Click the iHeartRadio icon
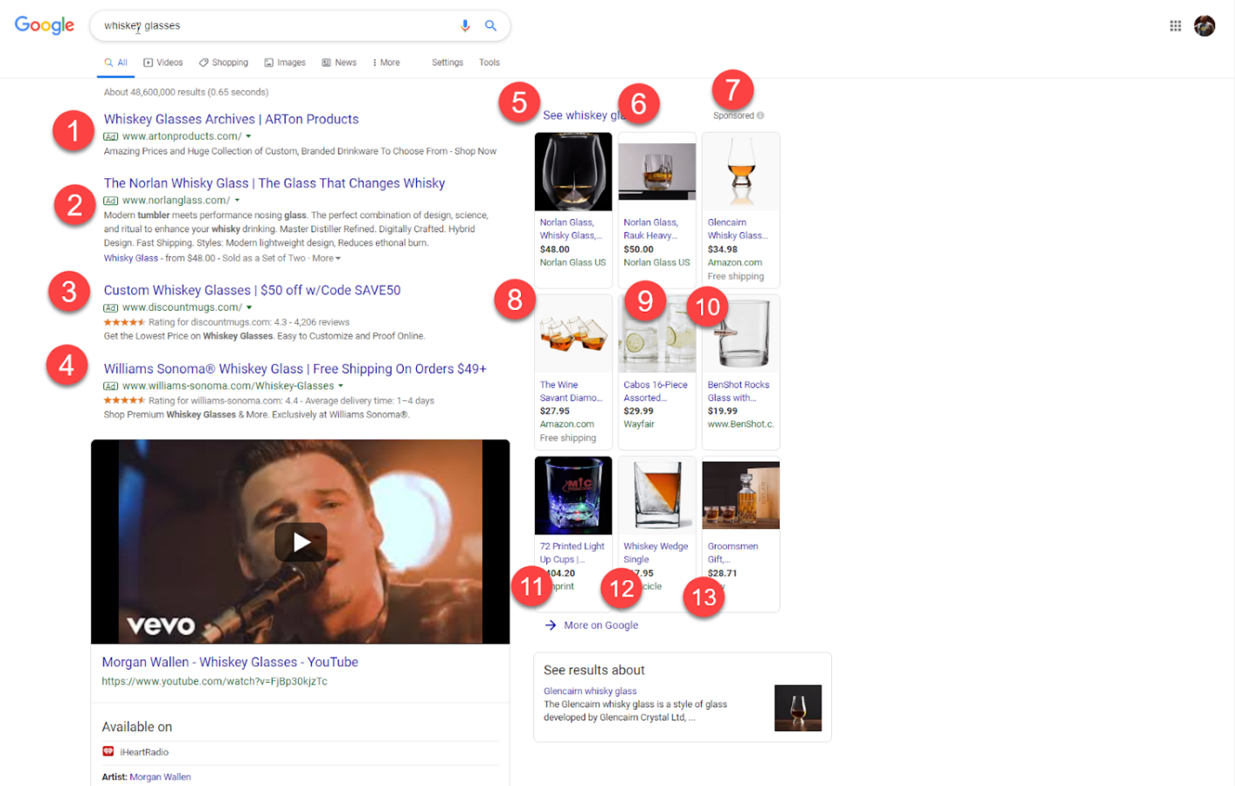 tap(108, 752)
